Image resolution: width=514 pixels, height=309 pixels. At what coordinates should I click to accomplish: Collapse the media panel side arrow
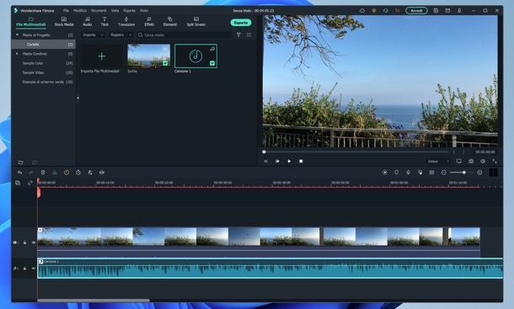[78, 98]
